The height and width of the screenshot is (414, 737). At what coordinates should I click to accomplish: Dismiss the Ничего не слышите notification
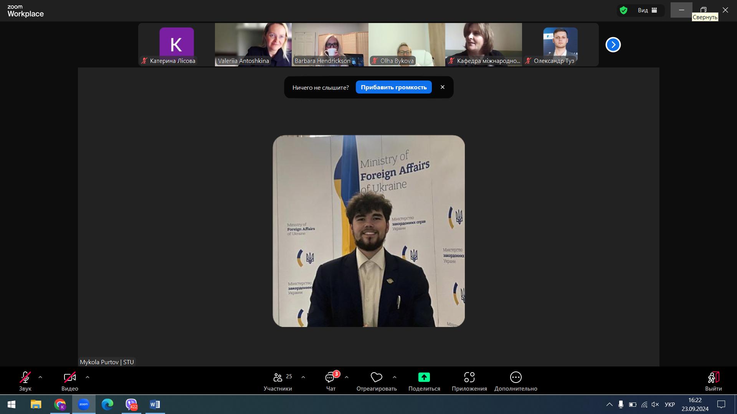coord(443,87)
